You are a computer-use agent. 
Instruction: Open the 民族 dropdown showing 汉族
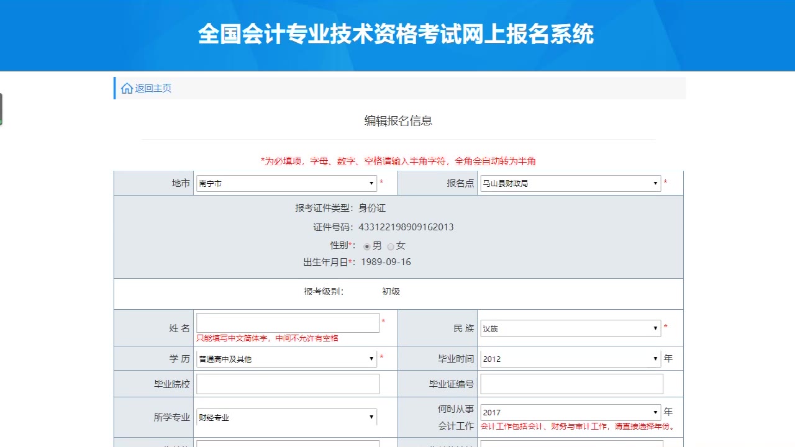(x=570, y=328)
